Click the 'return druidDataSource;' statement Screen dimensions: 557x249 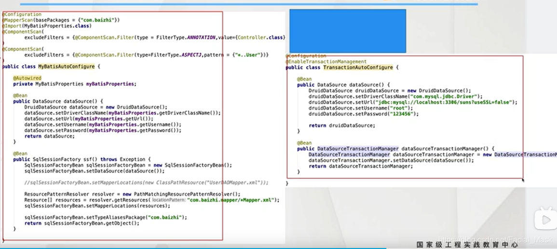[342, 126]
